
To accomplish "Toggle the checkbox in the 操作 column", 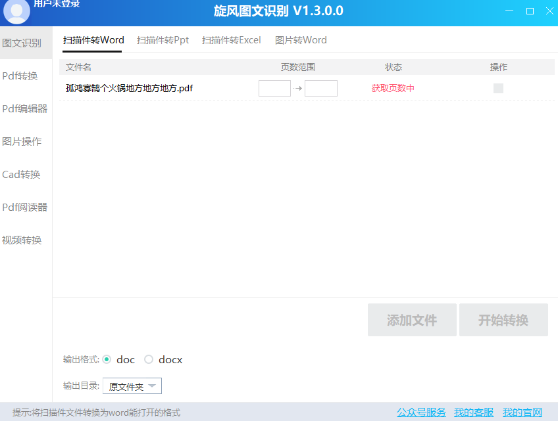I will pos(498,87).
